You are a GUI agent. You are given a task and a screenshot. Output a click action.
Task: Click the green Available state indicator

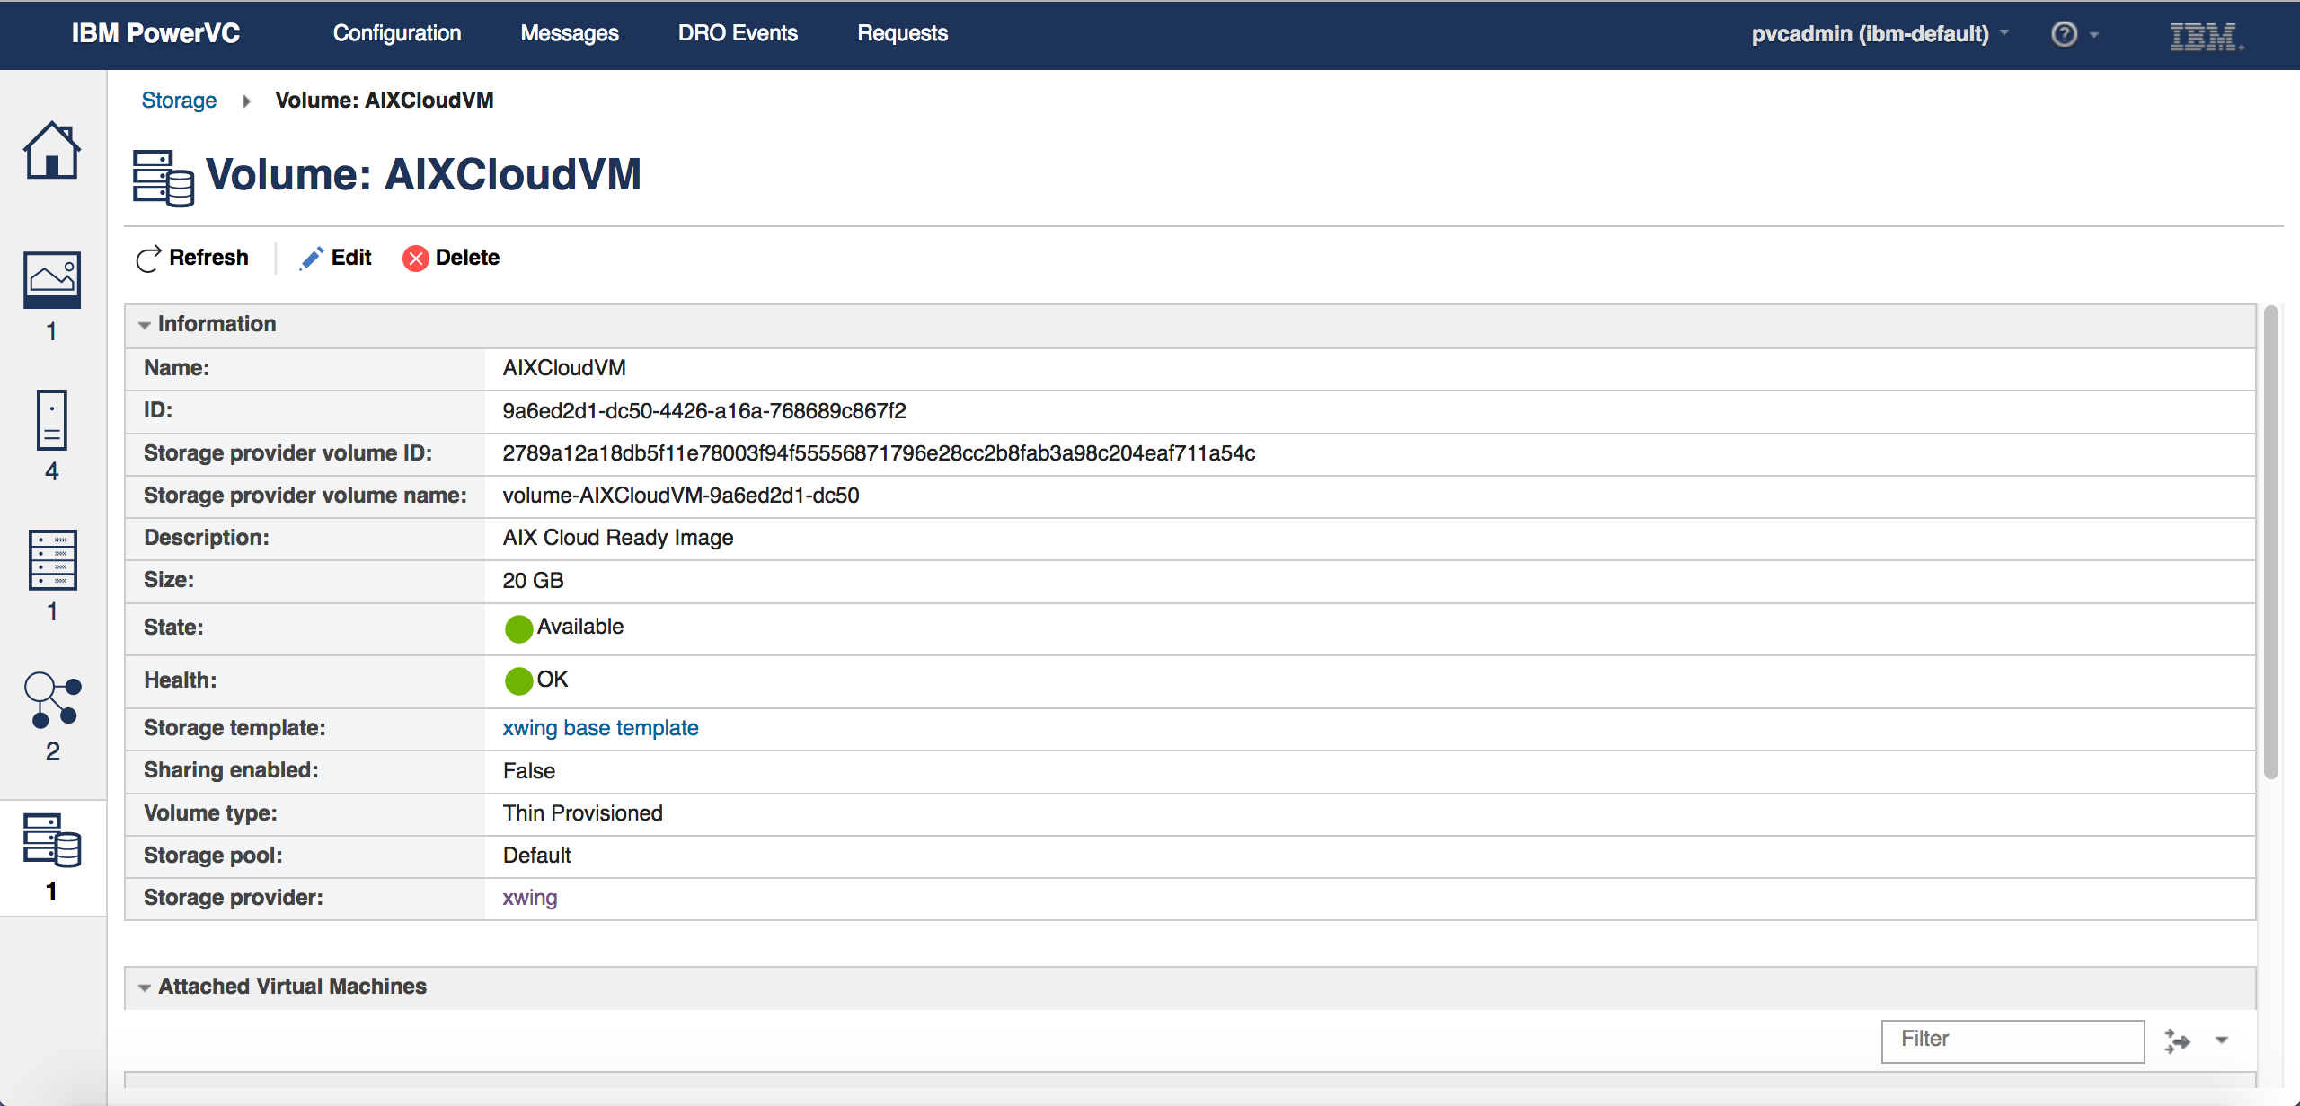coord(518,628)
